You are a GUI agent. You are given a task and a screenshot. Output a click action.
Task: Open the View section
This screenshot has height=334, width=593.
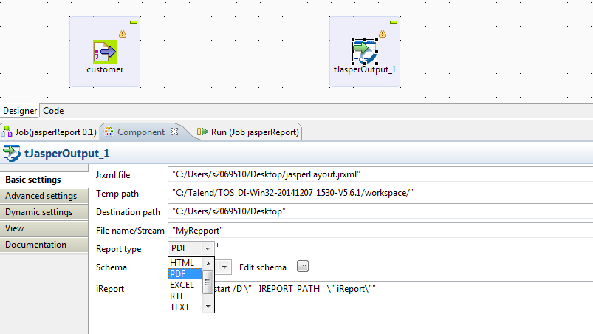pyautogui.click(x=44, y=228)
